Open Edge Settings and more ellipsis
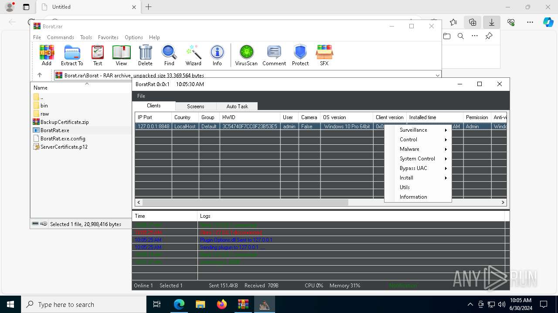Viewport: 558px width, 313px height. [530, 22]
